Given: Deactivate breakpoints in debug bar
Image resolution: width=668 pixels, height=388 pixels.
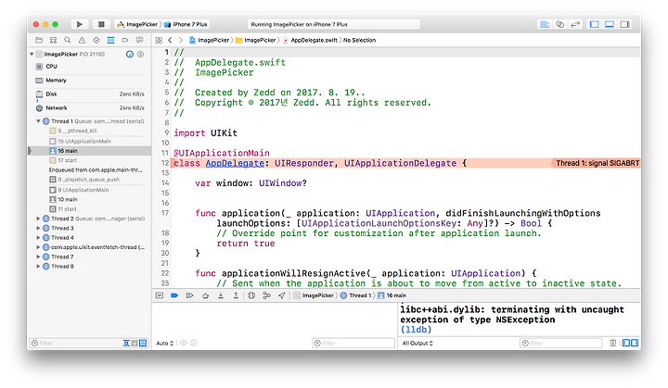Looking at the screenshot, I should (x=174, y=295).
